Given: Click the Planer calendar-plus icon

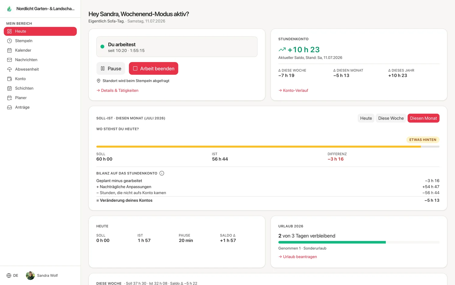Looking at the screenshot, I should point(9,98).
